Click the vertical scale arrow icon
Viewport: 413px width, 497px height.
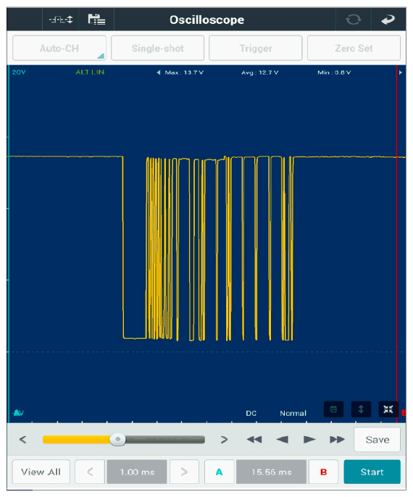click(361, 409)
